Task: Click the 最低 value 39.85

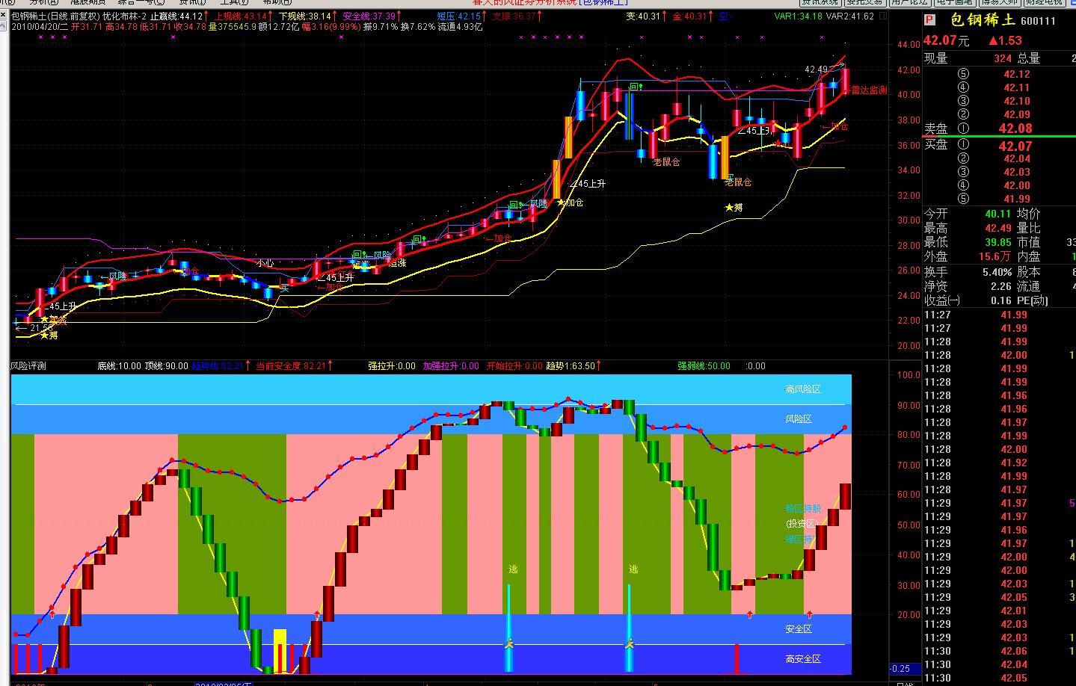Action: click(x=998, y=242)
